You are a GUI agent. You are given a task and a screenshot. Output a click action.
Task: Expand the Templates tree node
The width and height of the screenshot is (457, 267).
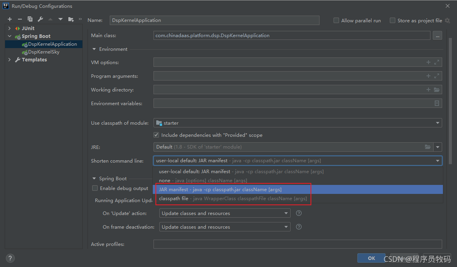click(x=9, y=59)
